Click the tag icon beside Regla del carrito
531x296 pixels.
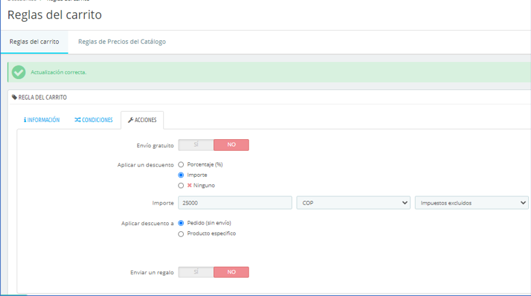14,98
